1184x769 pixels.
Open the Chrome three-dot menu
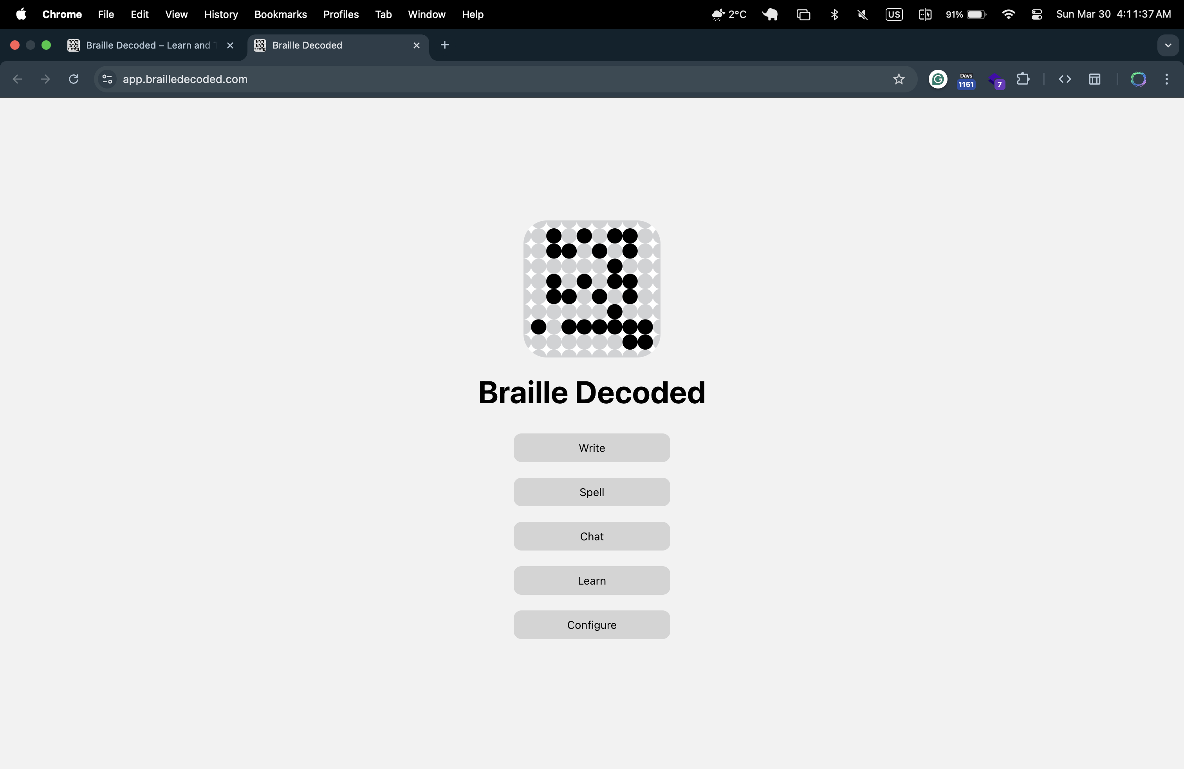(1167, 79)
